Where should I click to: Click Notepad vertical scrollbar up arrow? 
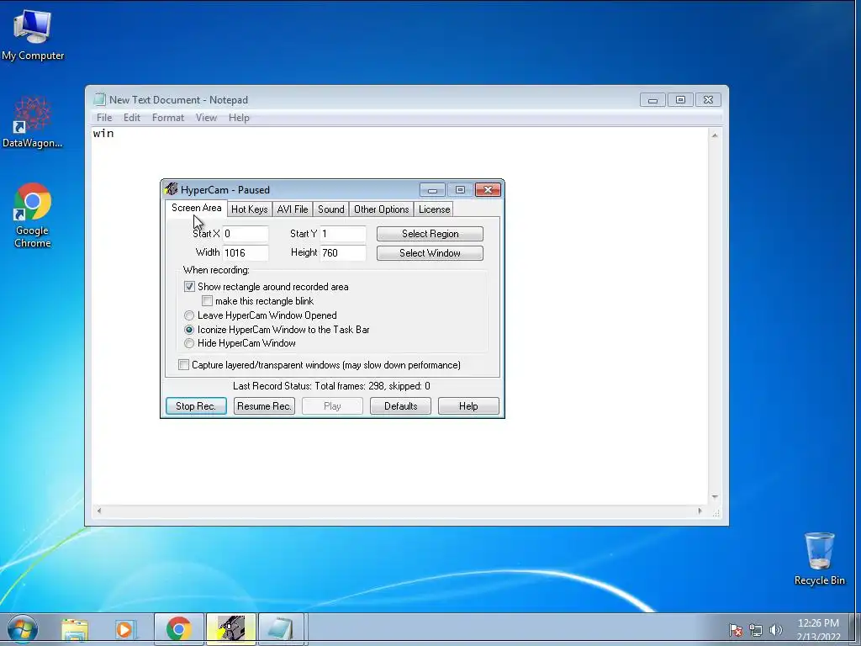(715, 135)
